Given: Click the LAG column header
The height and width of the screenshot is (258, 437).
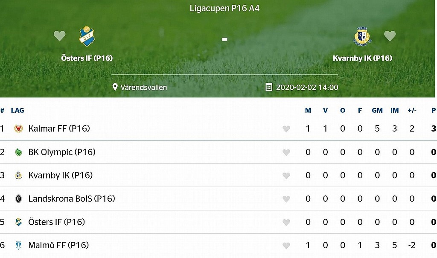Looking at the screenshot, I should pyautogui.click(x=17, y=110).
